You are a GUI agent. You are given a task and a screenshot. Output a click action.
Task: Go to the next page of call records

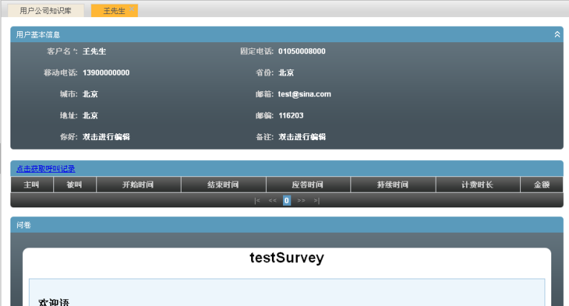(x=302, y=201)
